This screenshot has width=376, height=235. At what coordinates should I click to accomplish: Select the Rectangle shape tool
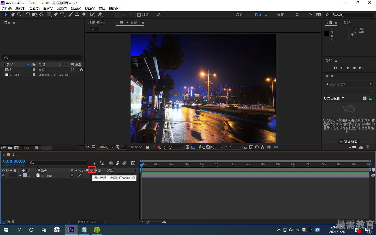(49, 15)
